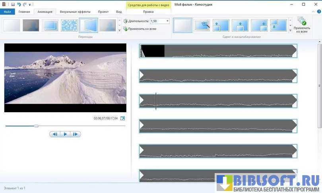Step to the previous frame
Screen dimensions: 322x193
tap(55, 135)
